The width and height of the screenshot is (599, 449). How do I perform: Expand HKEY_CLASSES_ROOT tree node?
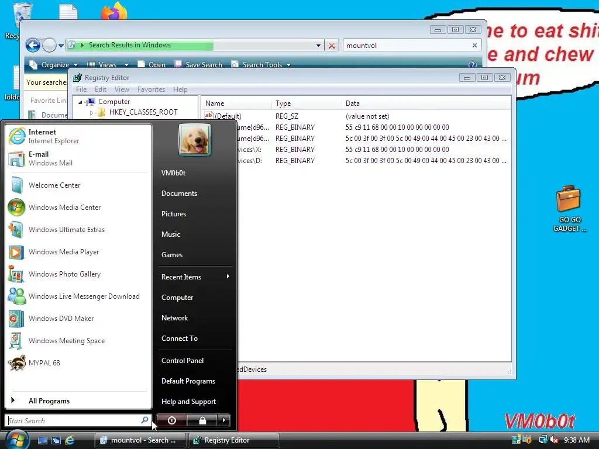pos(91,113)
